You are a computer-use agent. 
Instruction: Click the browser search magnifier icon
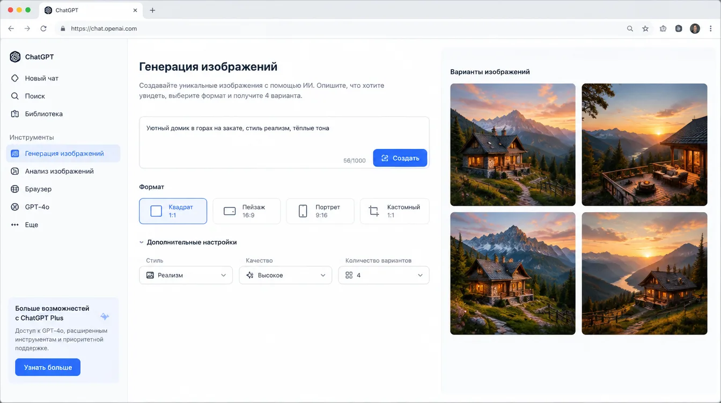(630, 28)
